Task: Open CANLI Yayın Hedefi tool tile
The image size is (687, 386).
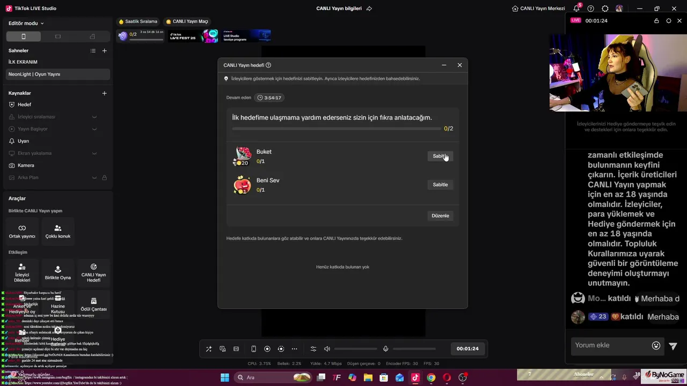Action: [93, 273]
